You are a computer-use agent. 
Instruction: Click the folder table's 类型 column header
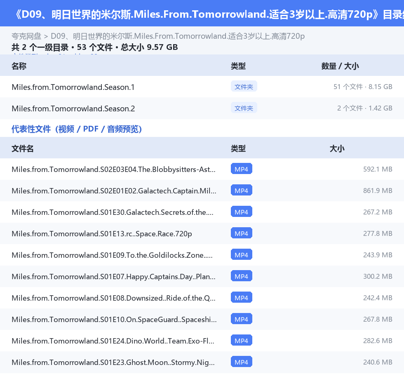pyautogui.click(x=238, y=66)
